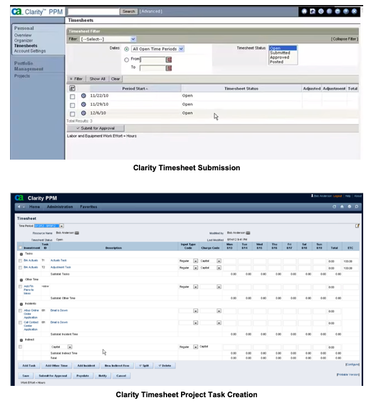
Task: Click the From date input field
Action: 153,60
